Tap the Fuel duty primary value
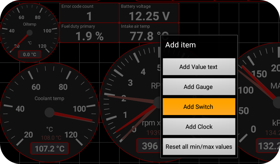Viewport: 280px width, 164px height. [89, 33]
